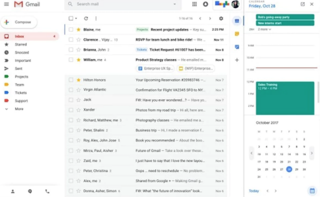The image size is (320, 197).
Task: Tick the checkbox next to Hilton Honors email
Action: (71, 80)
